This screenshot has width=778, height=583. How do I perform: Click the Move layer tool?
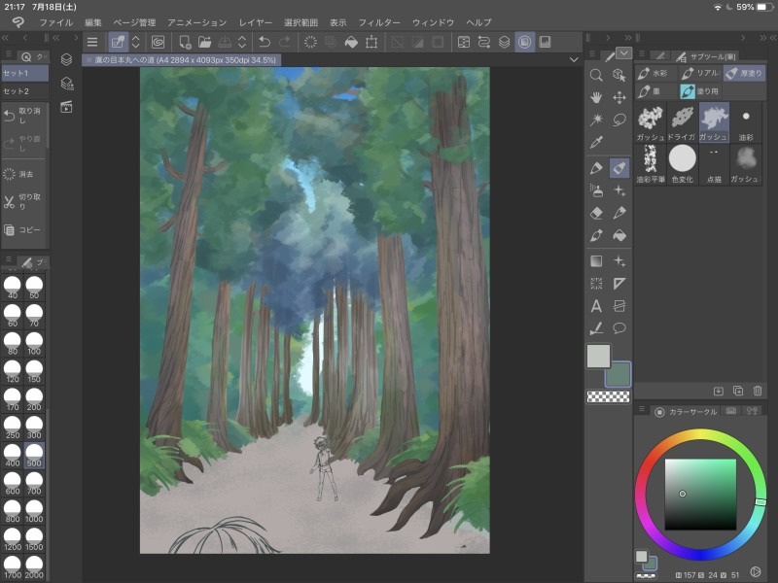[619, 97]
